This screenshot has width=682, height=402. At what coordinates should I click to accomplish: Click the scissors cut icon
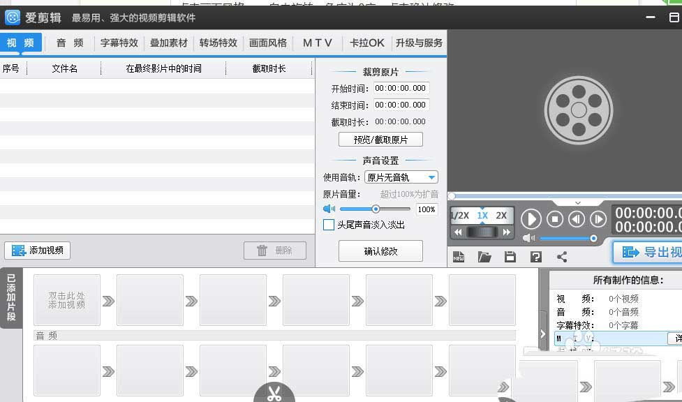(x=274, y=393)
